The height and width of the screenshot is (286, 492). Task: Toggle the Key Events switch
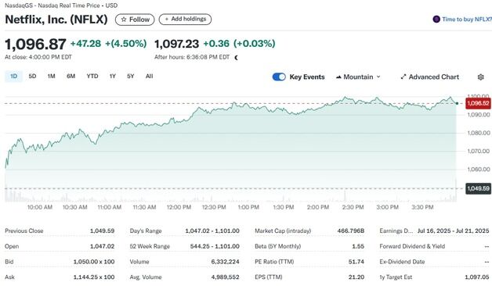(279, 77)
